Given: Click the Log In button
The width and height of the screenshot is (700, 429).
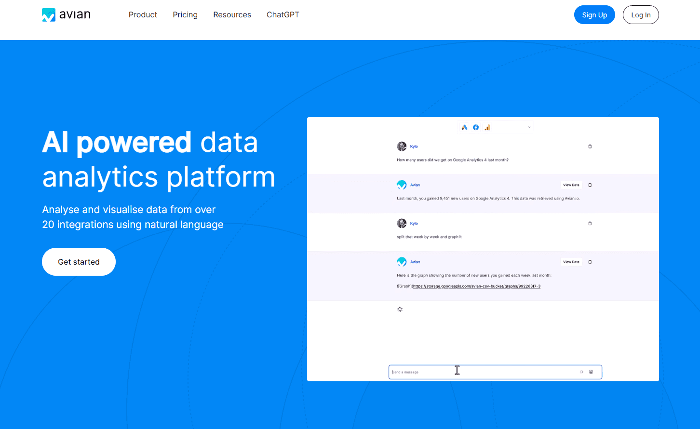Looking at the screenshot, I should [x=641, y=15].
